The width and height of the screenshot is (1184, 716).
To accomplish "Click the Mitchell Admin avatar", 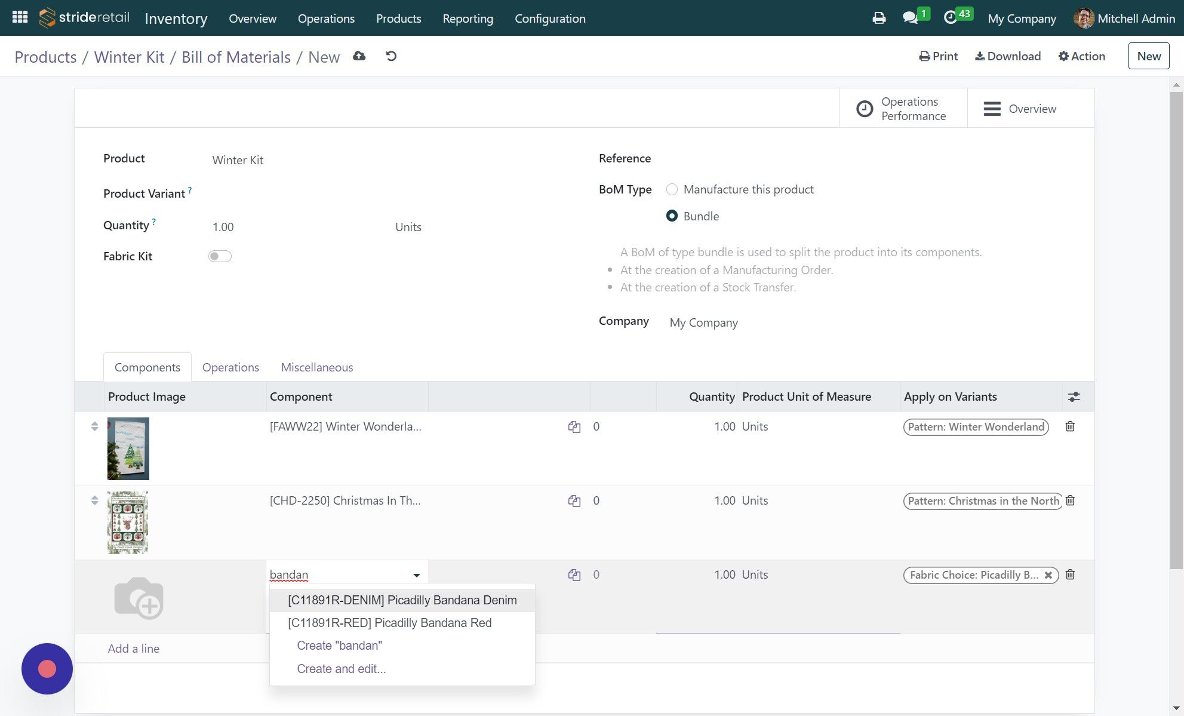I will 1084,18.
